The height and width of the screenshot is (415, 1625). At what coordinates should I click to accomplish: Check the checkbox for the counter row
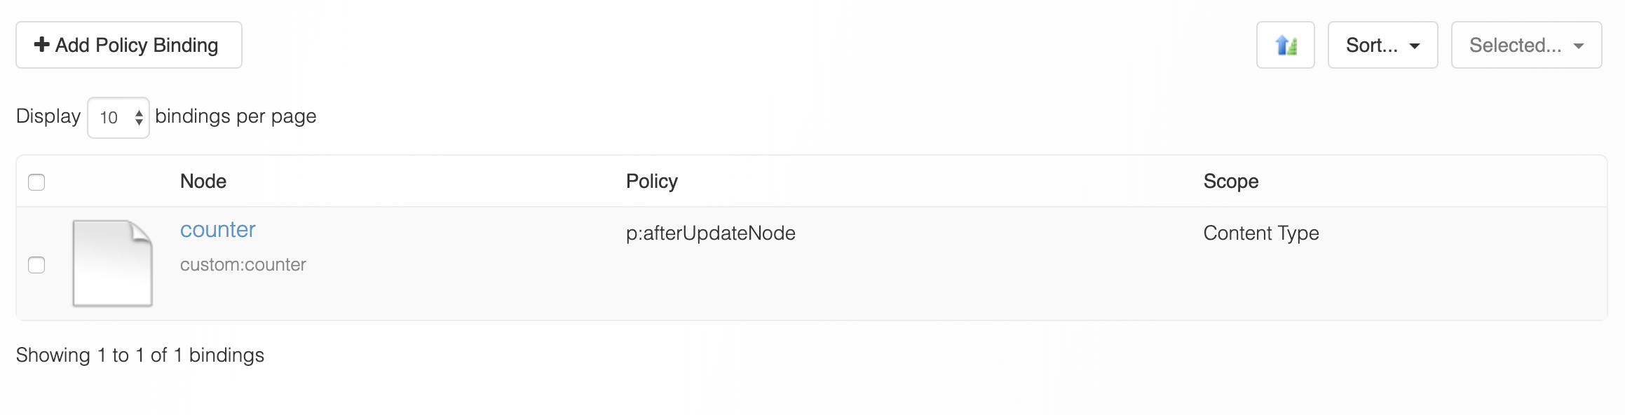36,265
